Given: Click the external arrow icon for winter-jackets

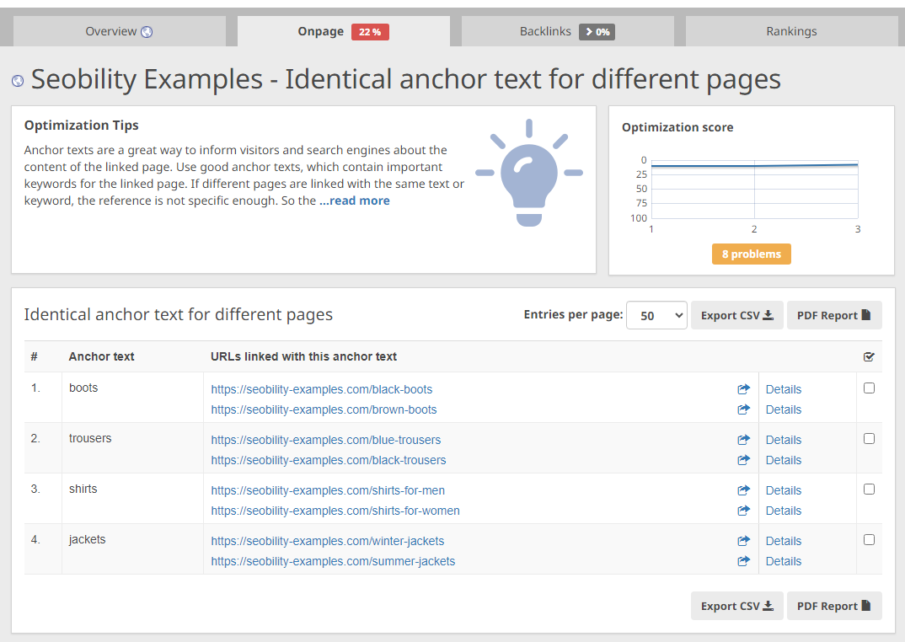Looking at the screenshot, I should tap(744, 541).
